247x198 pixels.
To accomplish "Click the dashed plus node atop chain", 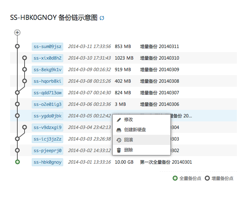I will tap(17, 33).
